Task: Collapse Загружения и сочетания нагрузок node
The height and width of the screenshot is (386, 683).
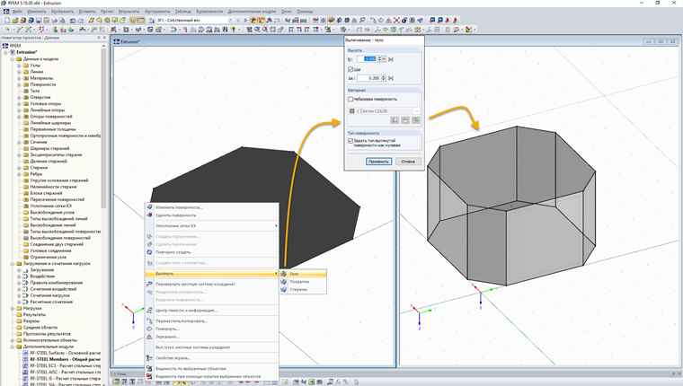Action: click(13, 264)
